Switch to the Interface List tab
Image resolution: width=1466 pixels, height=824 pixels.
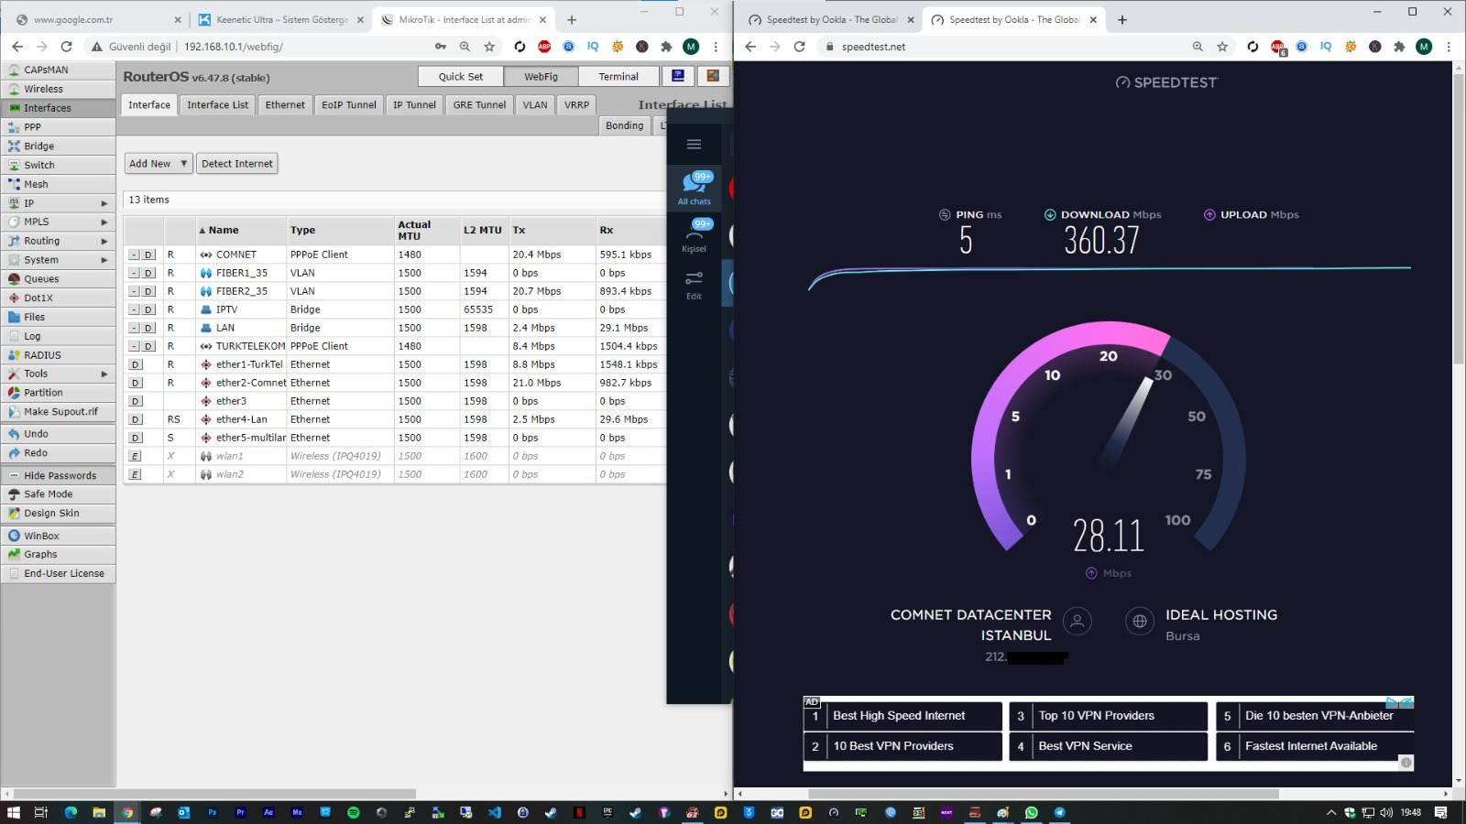(x=218, y=105)
